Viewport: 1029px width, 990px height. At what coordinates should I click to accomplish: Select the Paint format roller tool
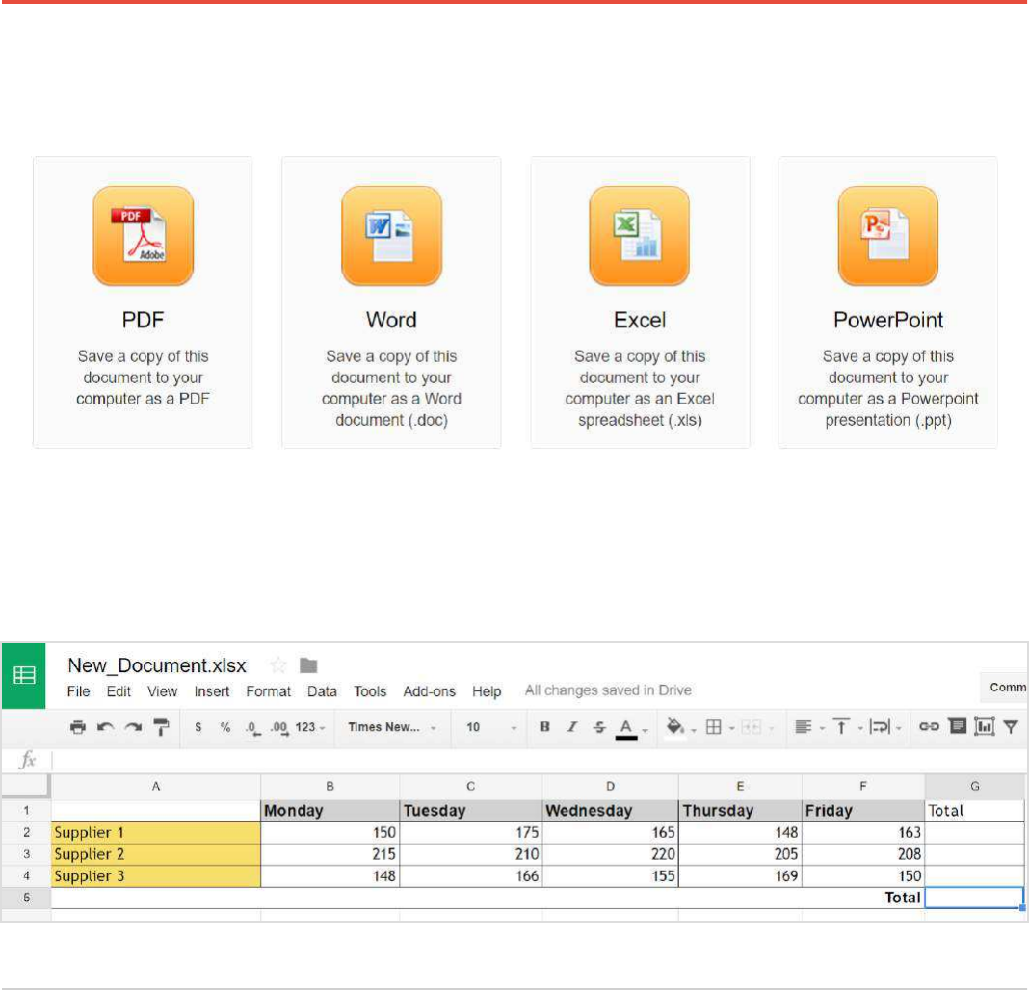tap(161, 727)
